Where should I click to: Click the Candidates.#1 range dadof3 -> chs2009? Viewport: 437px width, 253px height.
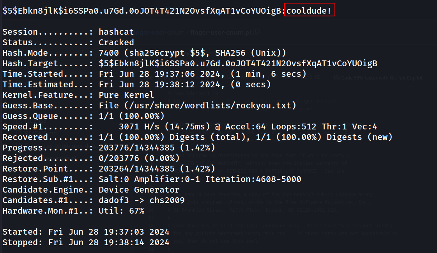(142, 200)
